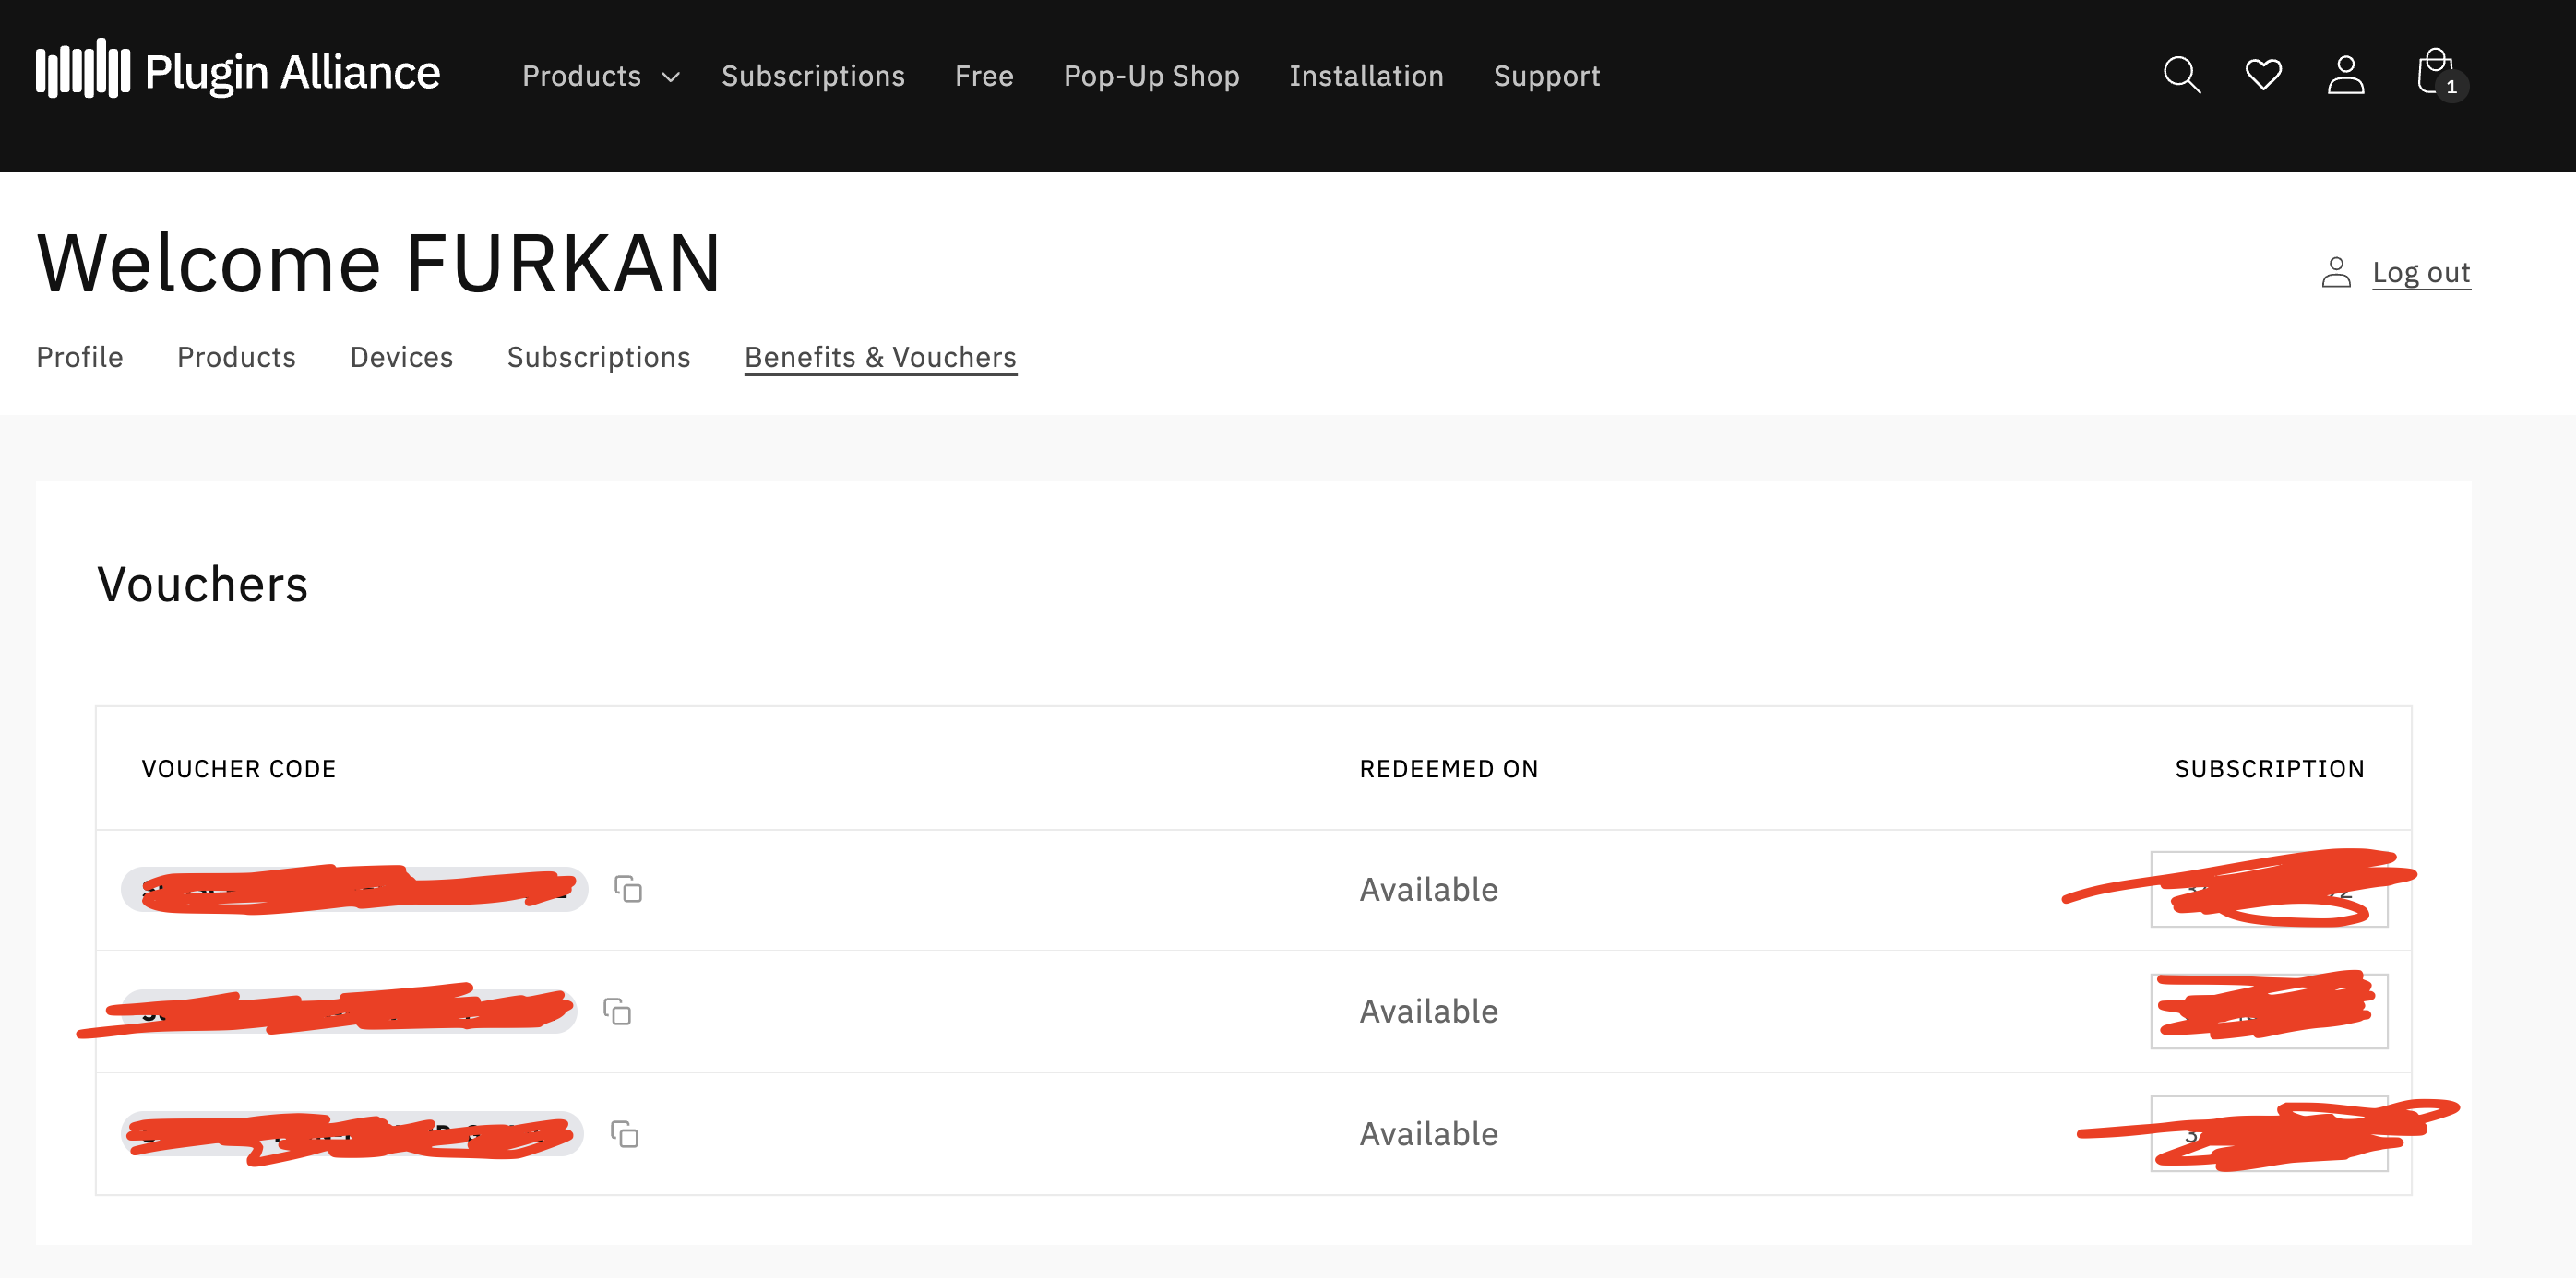Select the Benefits & Vouchers tab
This screenshot has width=2576, height=1278.
coord(880,358)
